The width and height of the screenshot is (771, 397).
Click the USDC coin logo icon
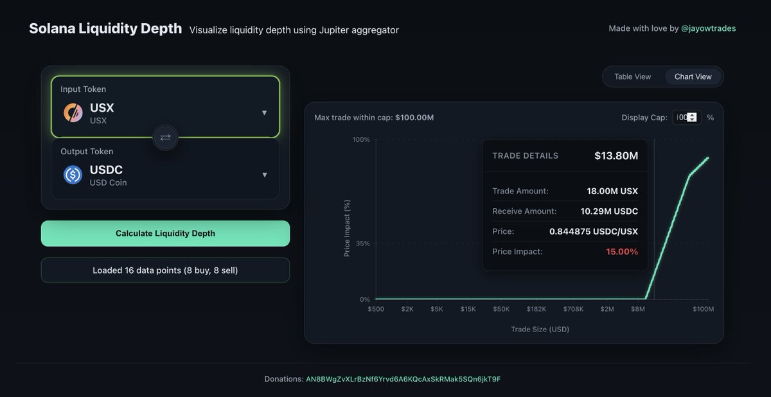coord(73,175)
